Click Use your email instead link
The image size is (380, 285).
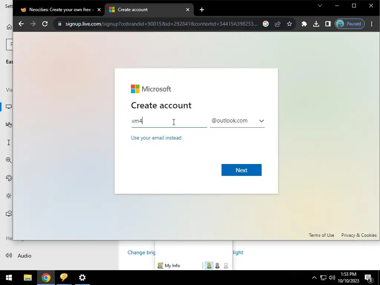156,138
